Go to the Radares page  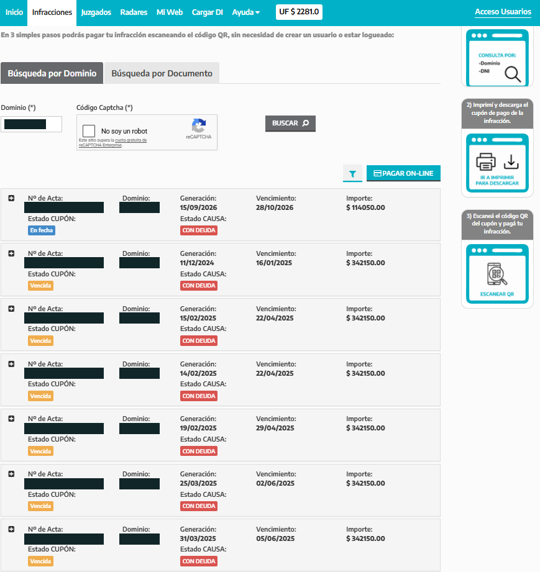pyautogui.click(x=134, y=12)
